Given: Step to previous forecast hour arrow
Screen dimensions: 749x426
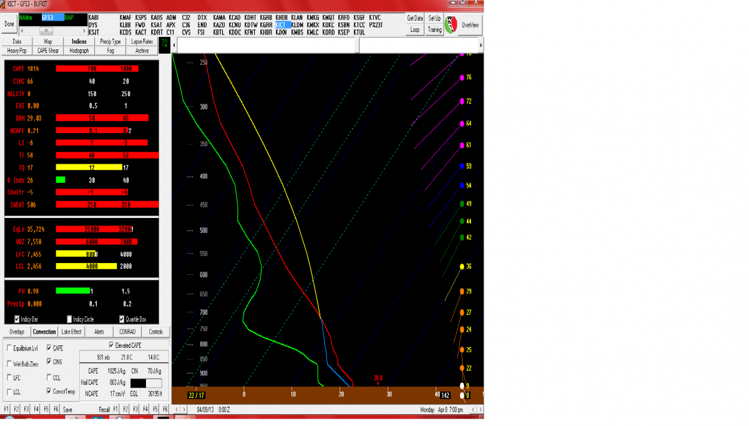Looking at the screenshot, I should pos(175,409).
